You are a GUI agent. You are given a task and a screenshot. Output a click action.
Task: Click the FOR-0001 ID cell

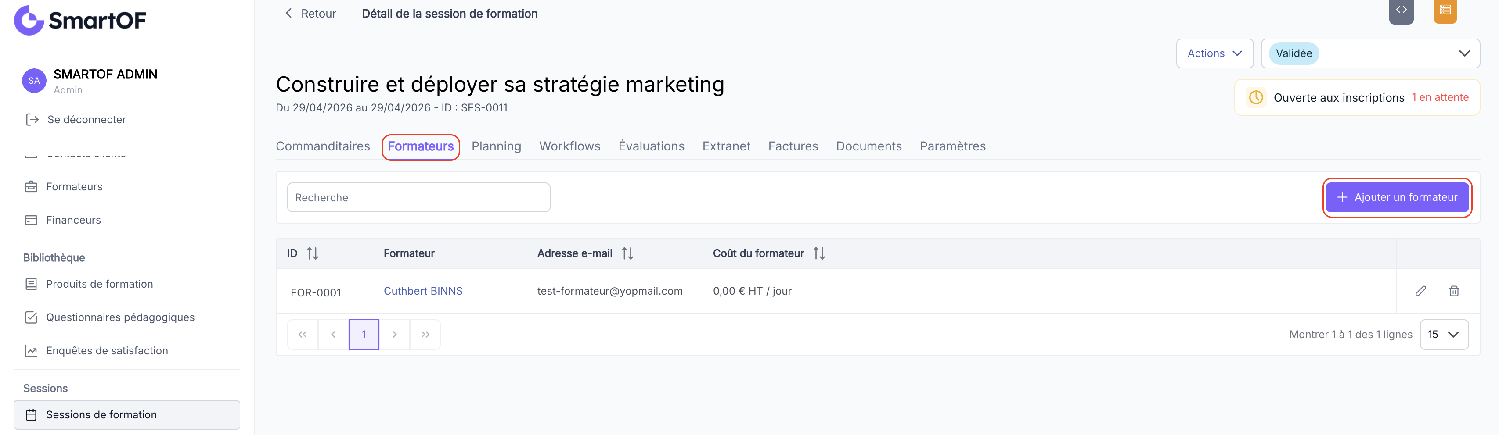point(316,293)
